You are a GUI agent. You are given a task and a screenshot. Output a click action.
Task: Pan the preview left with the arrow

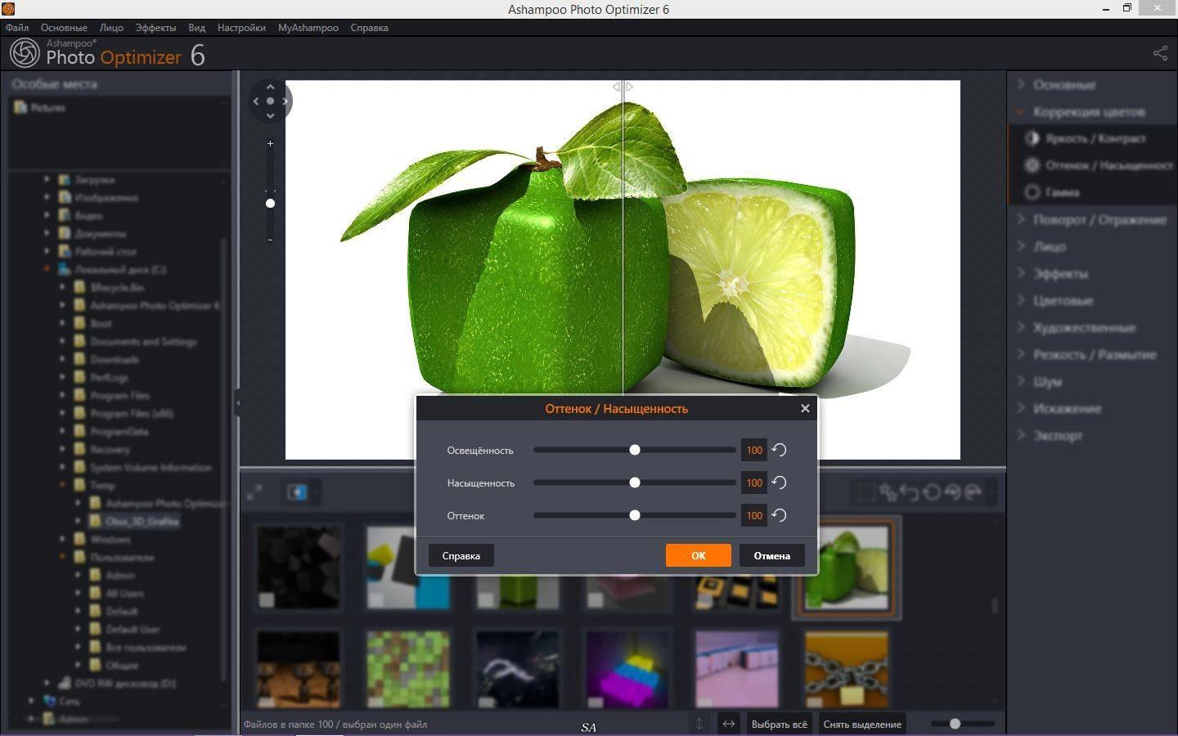click(x=256, y=101)
